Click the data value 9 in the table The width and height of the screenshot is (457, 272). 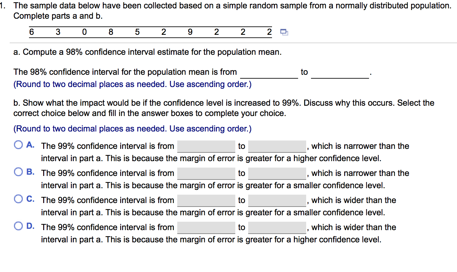tap(190, 32)
